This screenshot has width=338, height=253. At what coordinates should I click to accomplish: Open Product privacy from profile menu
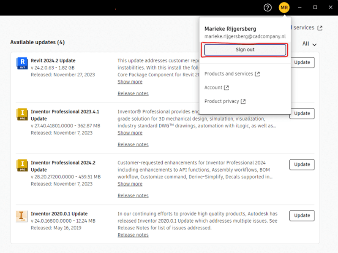[225, 102]
